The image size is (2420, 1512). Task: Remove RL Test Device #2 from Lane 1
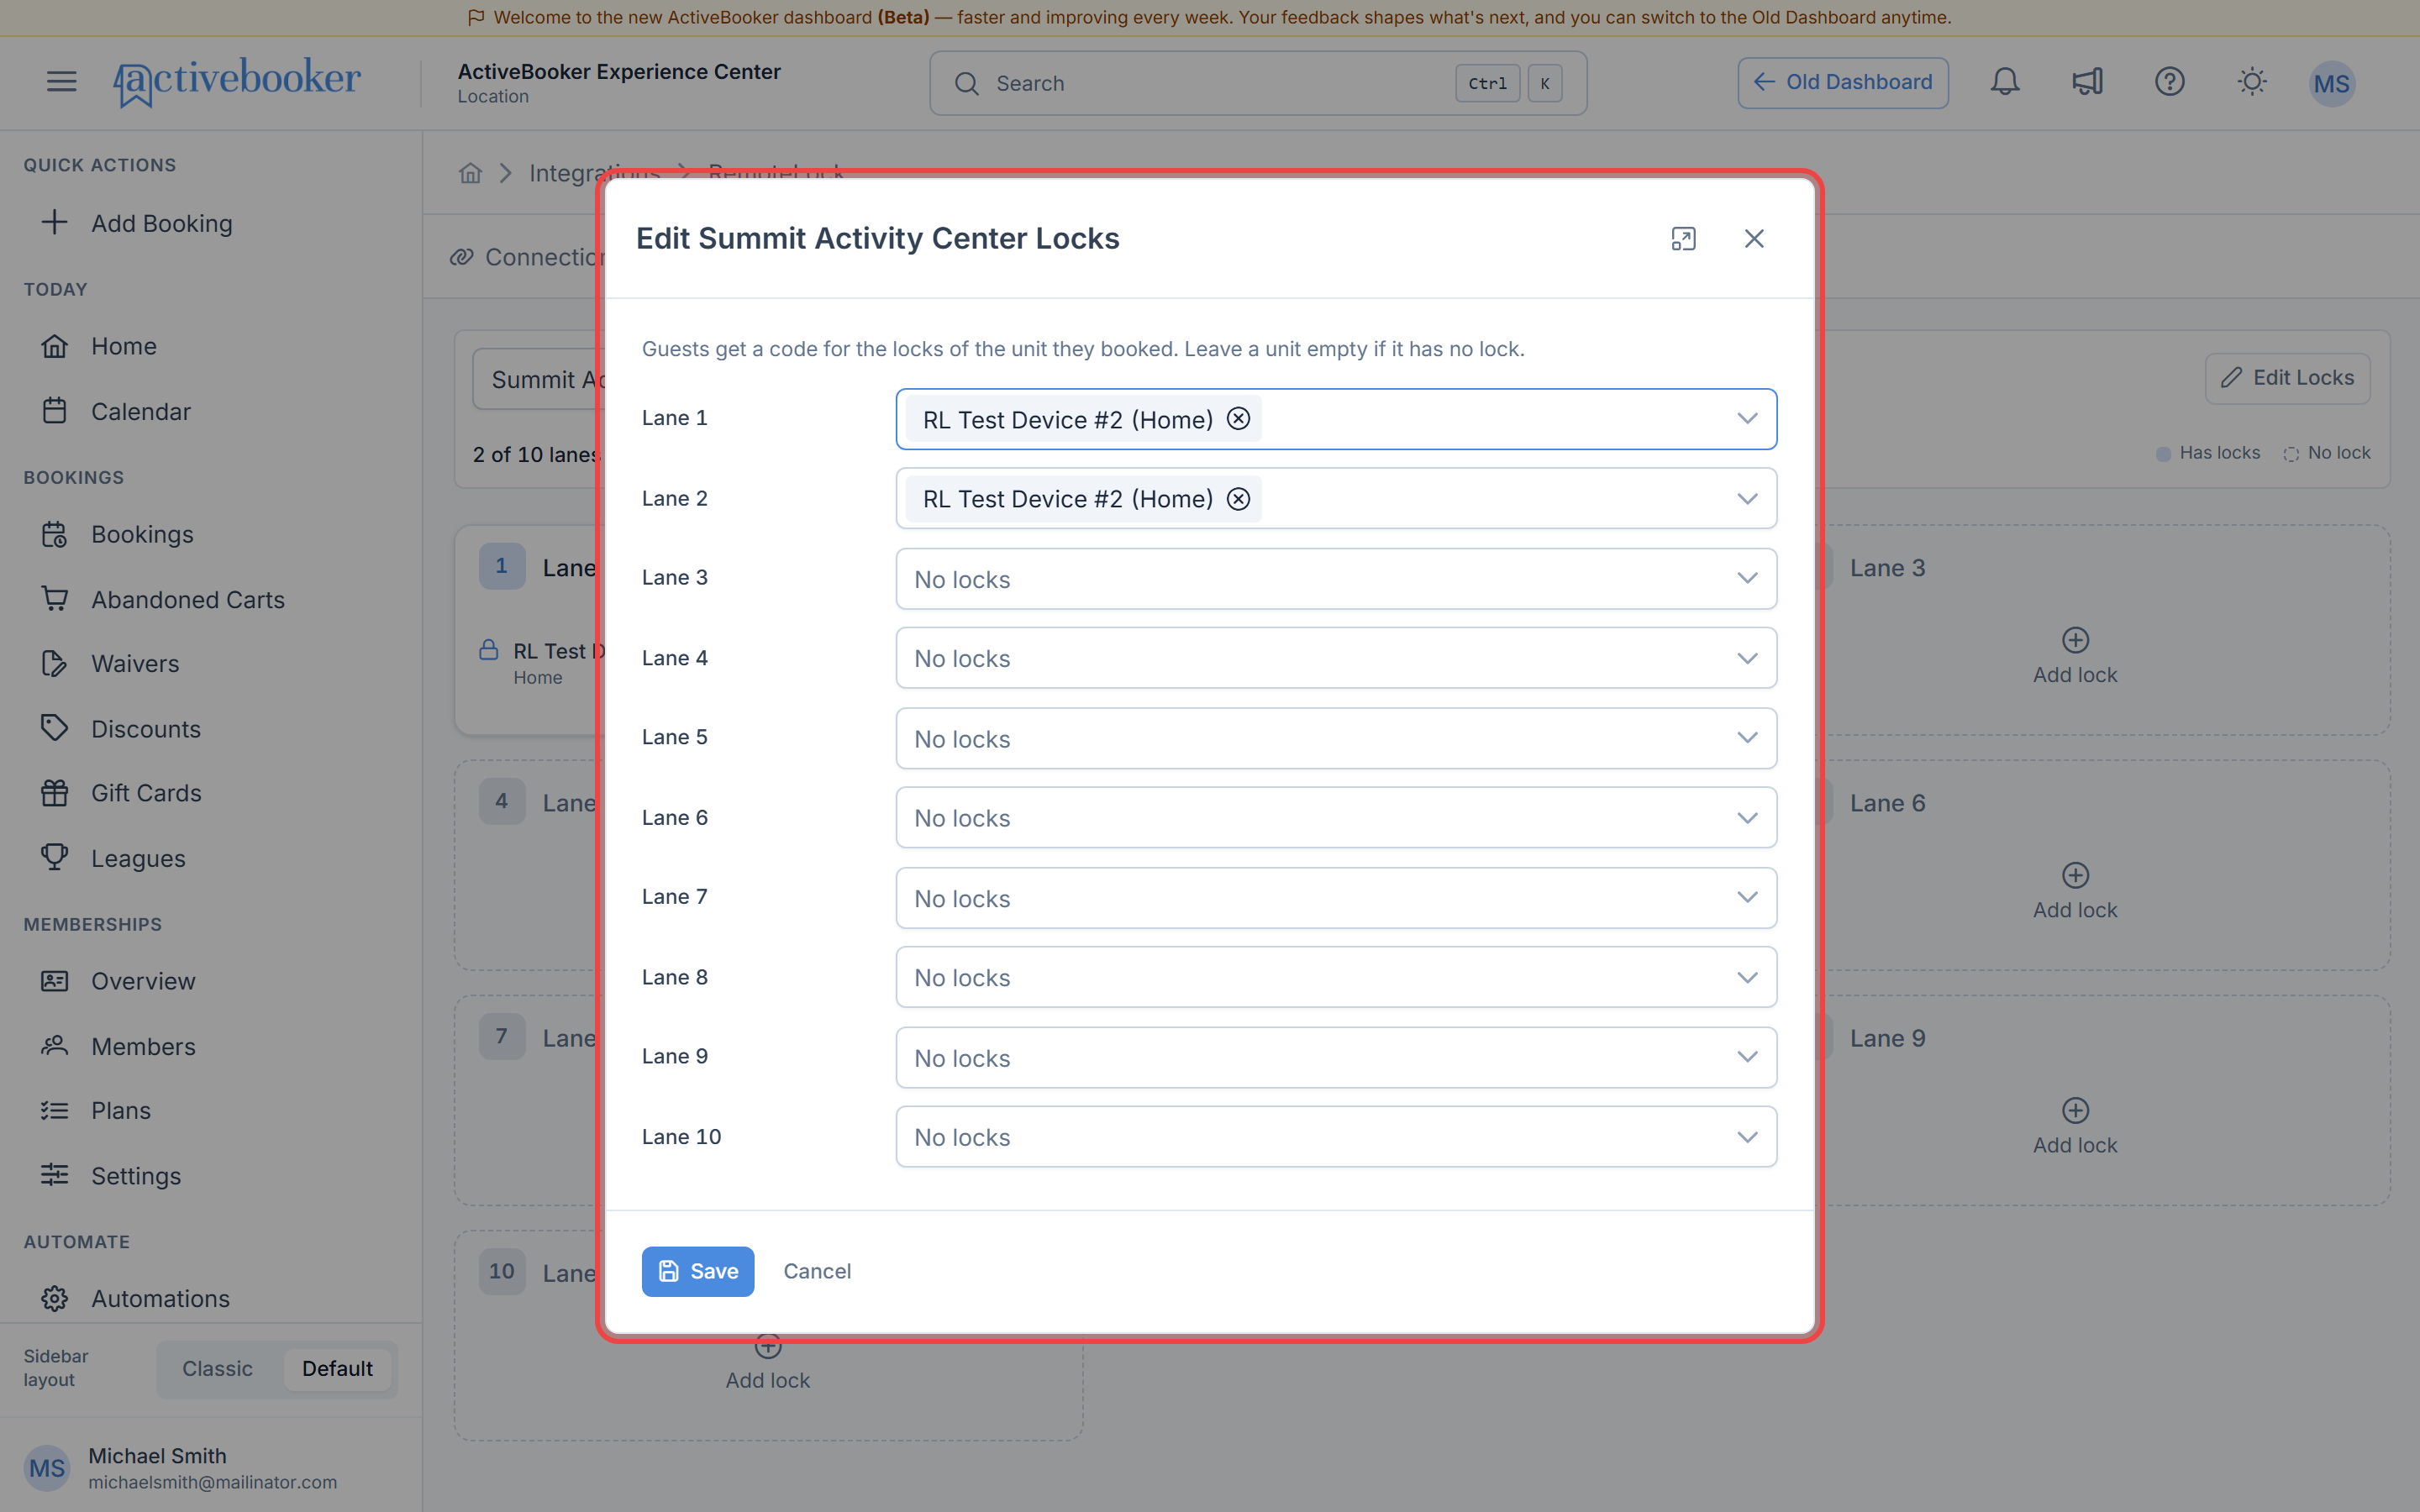coord(1238,419)
